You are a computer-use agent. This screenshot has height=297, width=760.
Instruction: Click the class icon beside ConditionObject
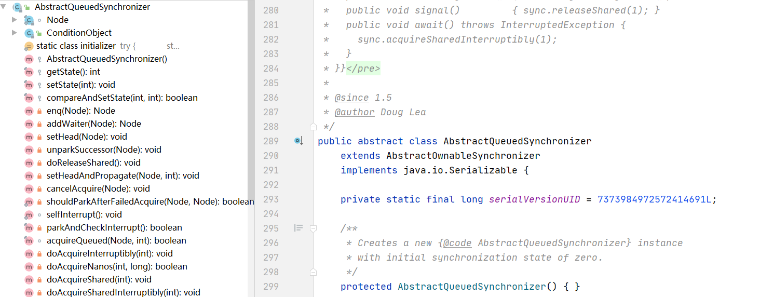tap(29, 33)
